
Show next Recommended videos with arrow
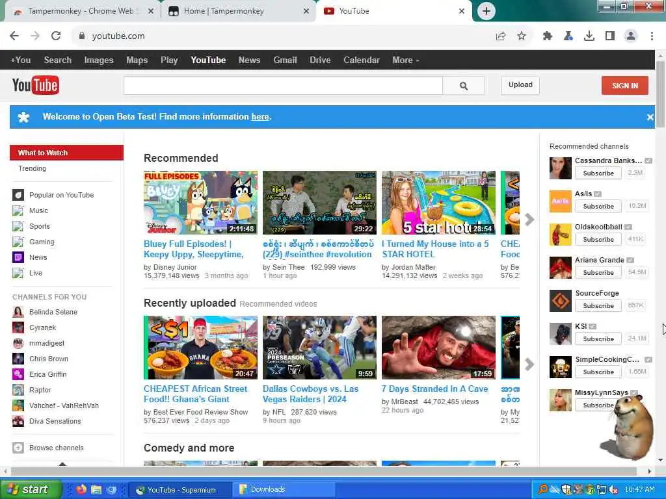529,220
